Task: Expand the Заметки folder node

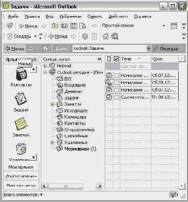Action: [52, 104]
